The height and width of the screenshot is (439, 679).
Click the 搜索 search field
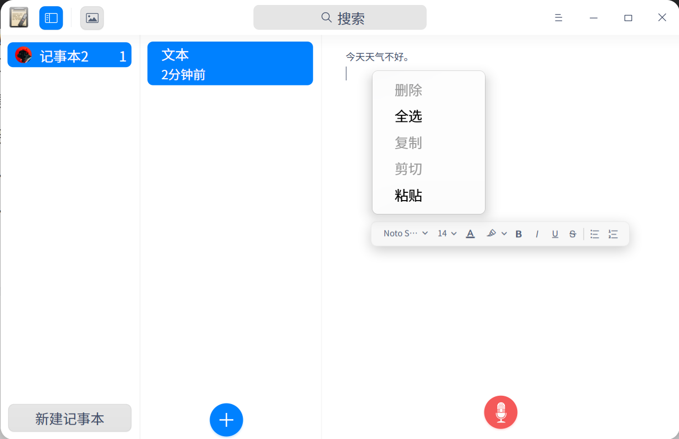340,18
